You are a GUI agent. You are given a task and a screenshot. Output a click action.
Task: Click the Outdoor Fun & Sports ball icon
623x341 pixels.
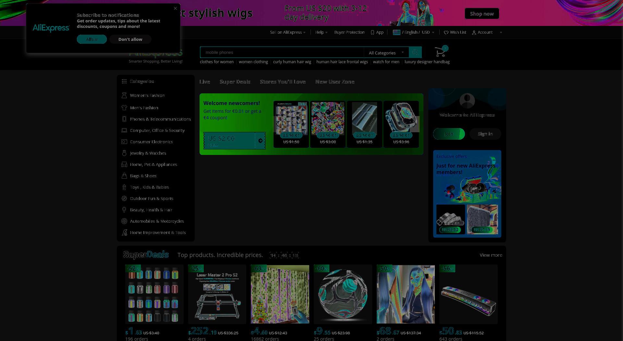(x=124, y=198)
